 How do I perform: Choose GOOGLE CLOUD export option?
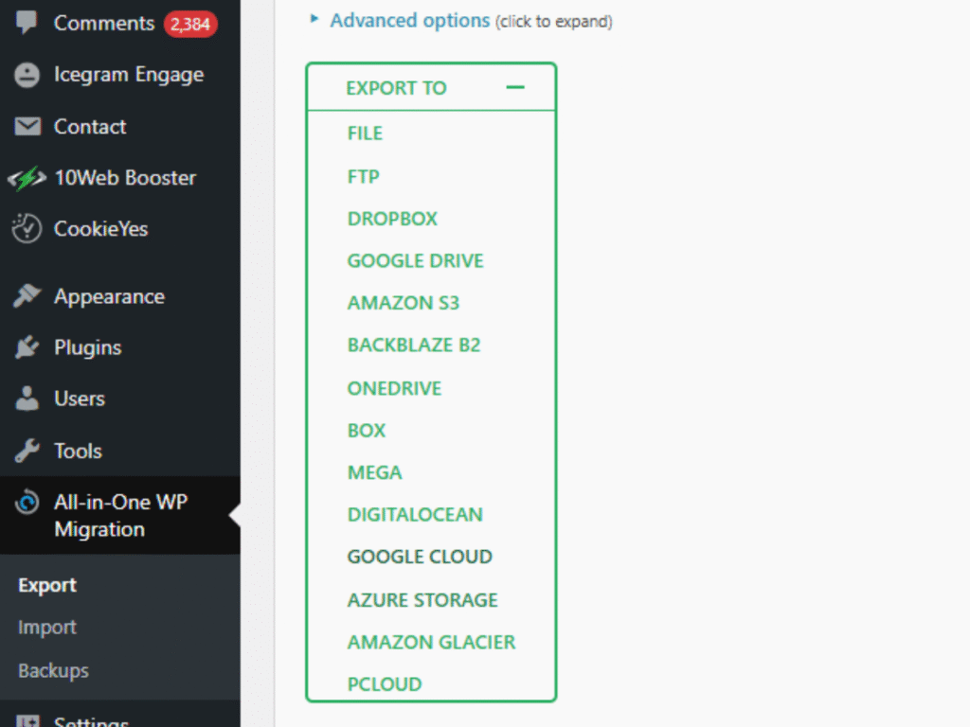click(420, 557)
